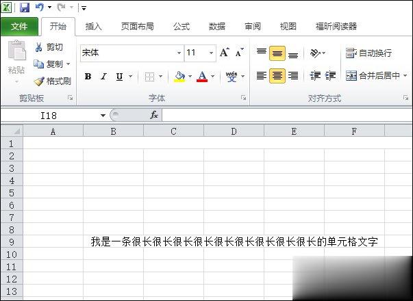
Task: Expand the font name dropdown arrow
Action: point(179,53)
